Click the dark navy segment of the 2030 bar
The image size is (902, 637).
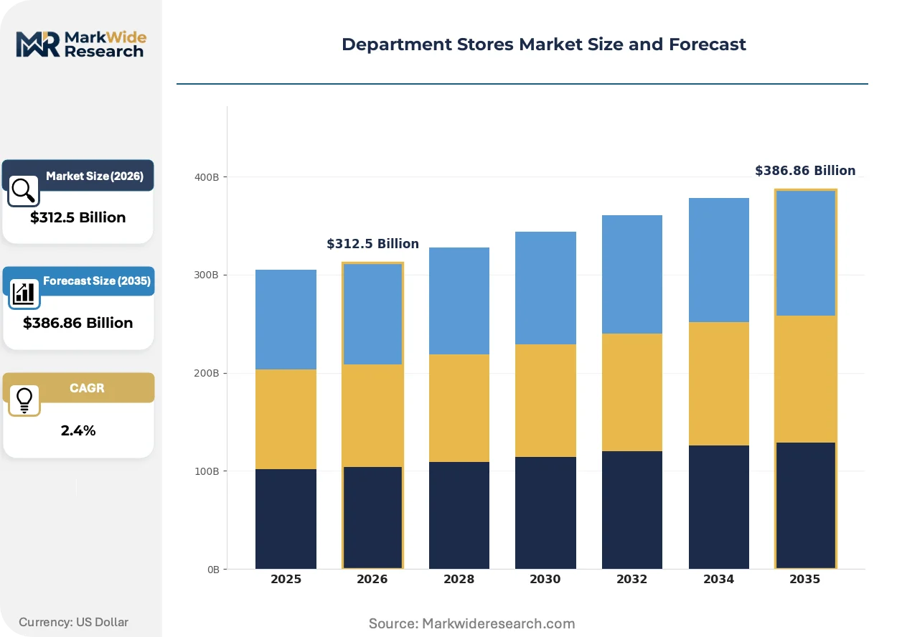(545, 513)
